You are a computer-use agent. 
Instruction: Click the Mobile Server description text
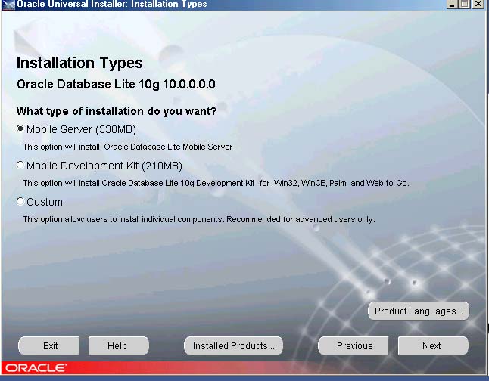(127, 147)
